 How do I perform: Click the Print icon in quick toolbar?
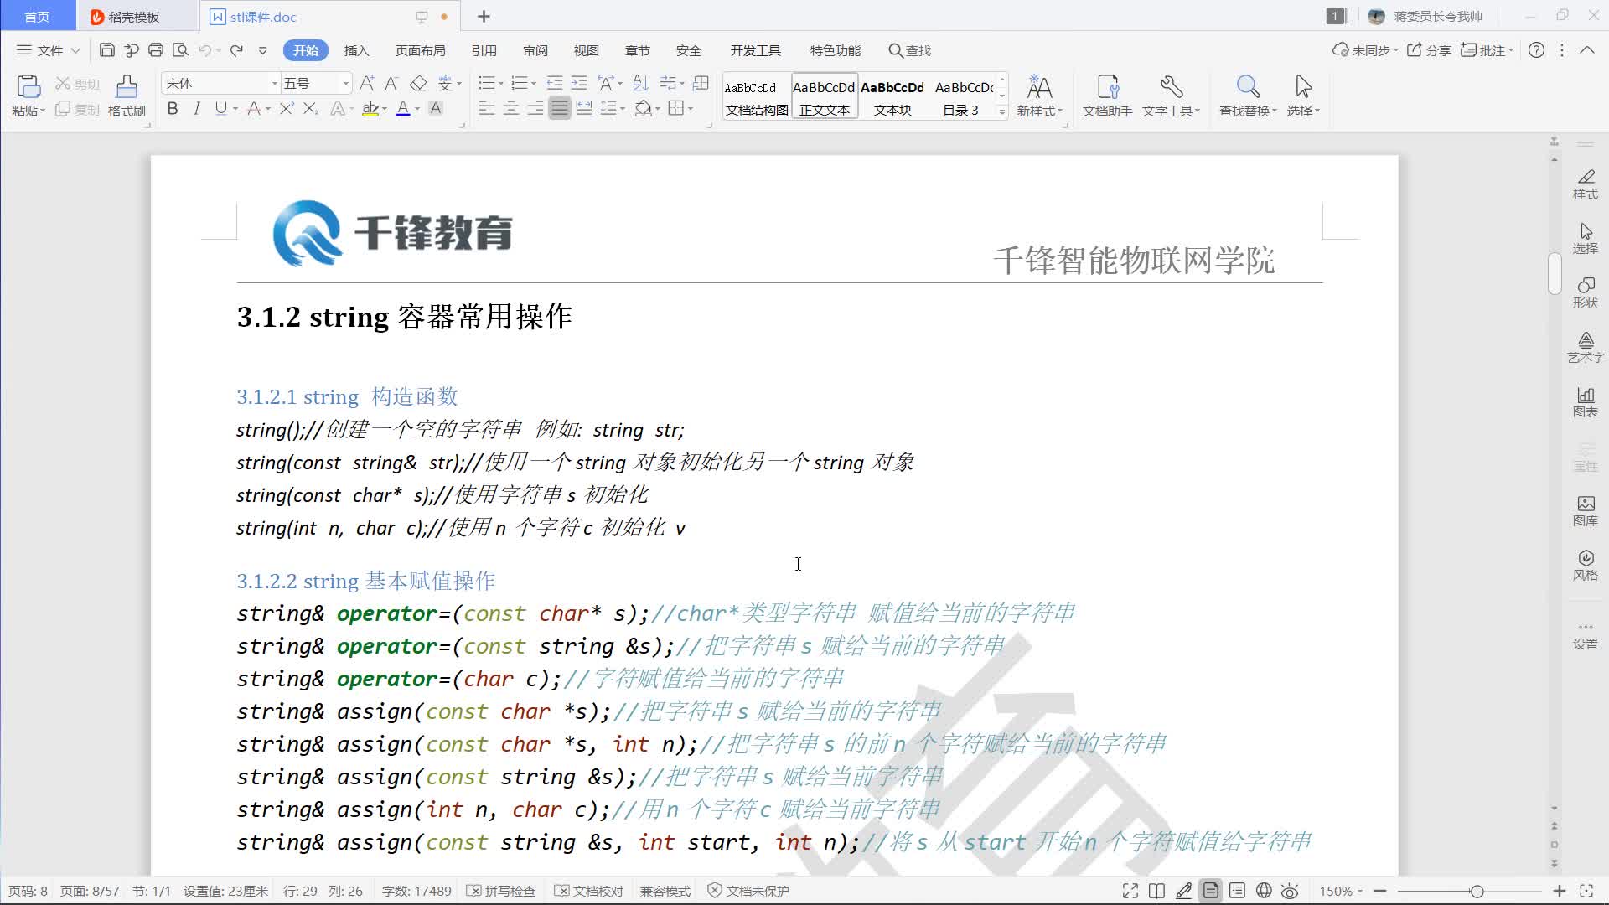coord(155,50)
